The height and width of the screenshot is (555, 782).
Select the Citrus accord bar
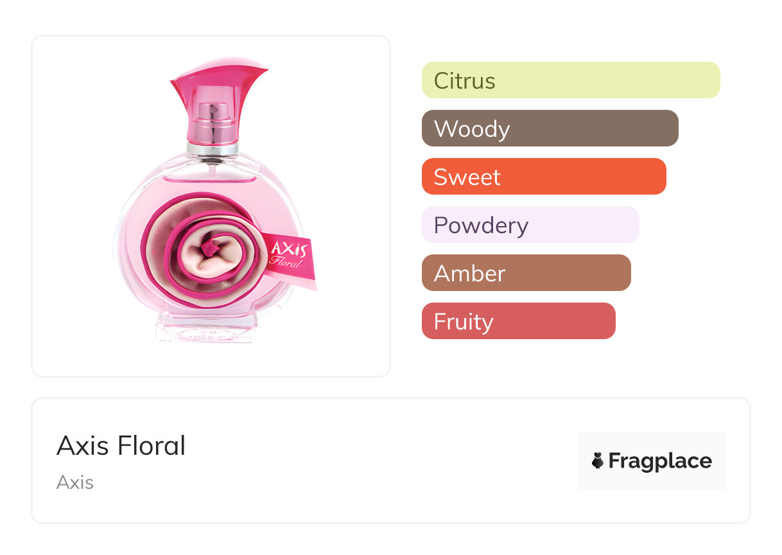coord(570,80)
